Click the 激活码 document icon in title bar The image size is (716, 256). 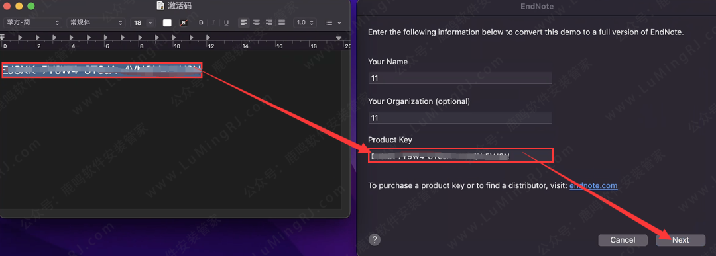click(160, 5)
